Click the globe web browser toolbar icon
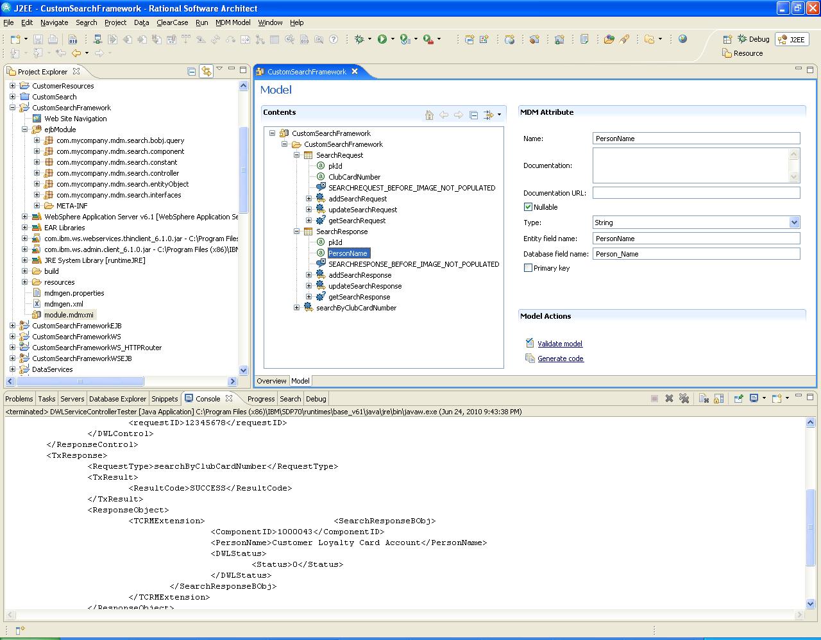This screenshot has height=640, width=821. tap(682, 39)
